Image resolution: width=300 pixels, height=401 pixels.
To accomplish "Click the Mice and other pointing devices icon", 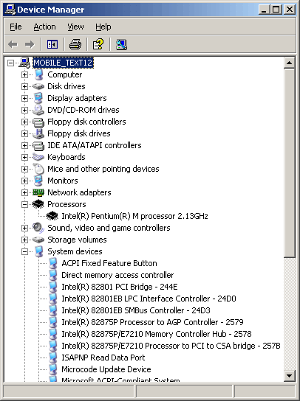I will coord(38,169).
